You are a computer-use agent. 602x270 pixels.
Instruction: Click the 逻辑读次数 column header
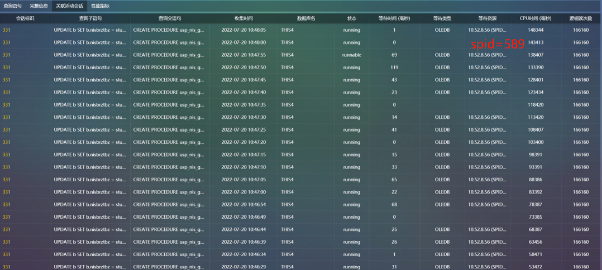pyautogui.click(x=581, y=18)
